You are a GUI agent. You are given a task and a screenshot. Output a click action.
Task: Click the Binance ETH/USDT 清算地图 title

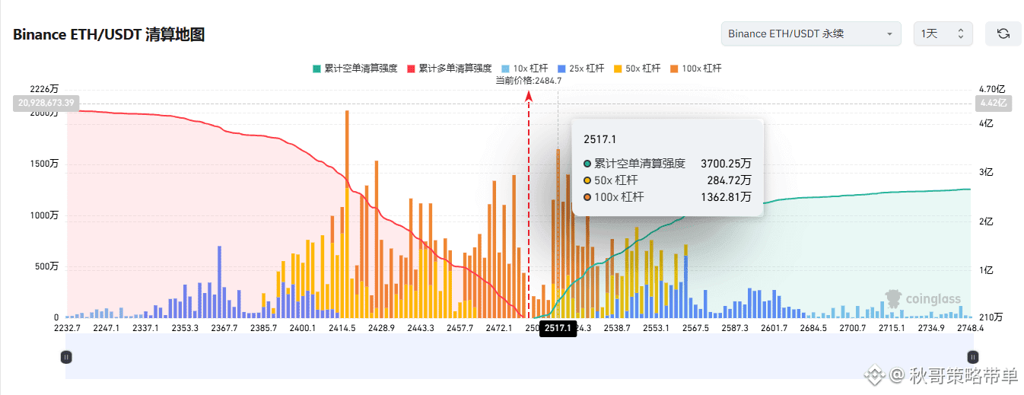109,34
